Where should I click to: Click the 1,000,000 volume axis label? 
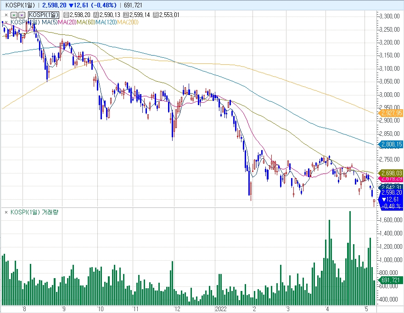(x=391, y=260)
